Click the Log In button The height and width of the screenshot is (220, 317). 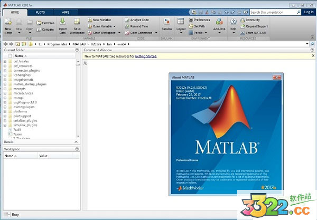coord(309,12)
